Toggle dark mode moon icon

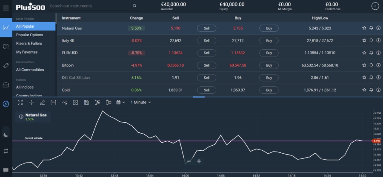tap(6, 135)
